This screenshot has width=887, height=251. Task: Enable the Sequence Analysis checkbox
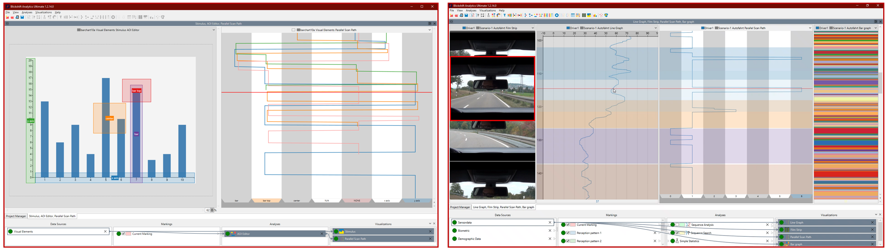click(677, 225)
